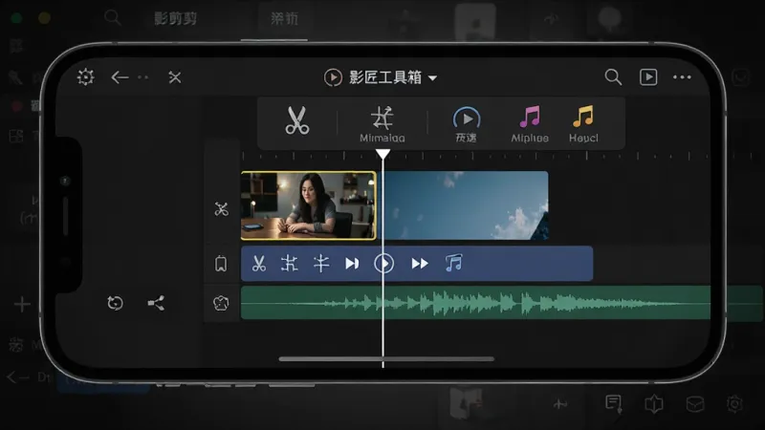Click skip-to-next in the blue track
The height and width of the screenshot is (430, 765).
point(352,264)
